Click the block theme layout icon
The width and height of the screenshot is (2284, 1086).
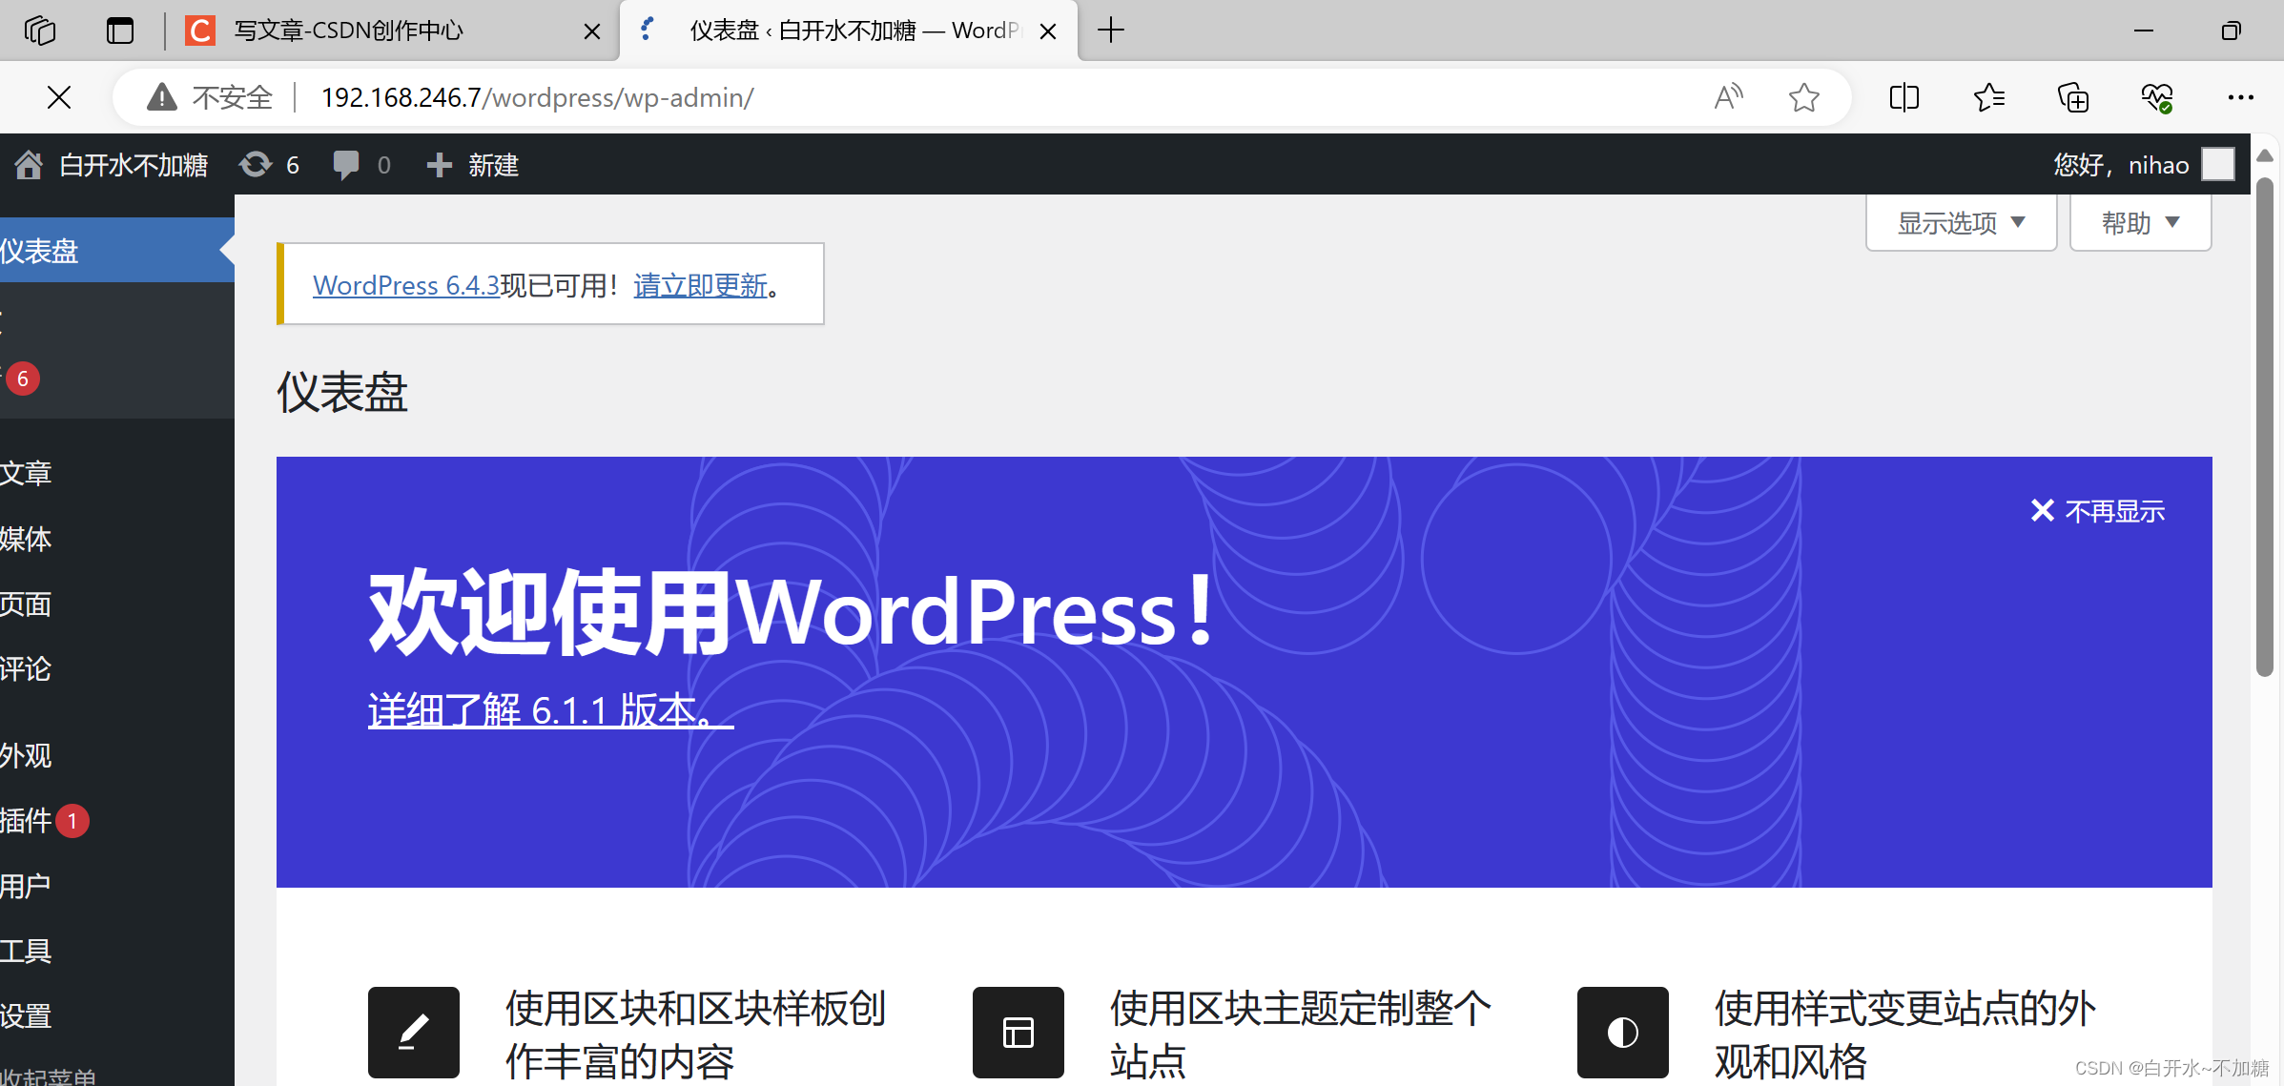tap(1018, 1032)
